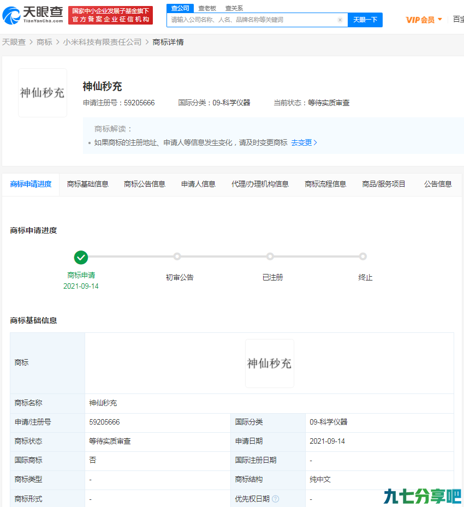Switch to the 商标公告信息 tab
Screen dimensions: 464x507
click(145, 184)
